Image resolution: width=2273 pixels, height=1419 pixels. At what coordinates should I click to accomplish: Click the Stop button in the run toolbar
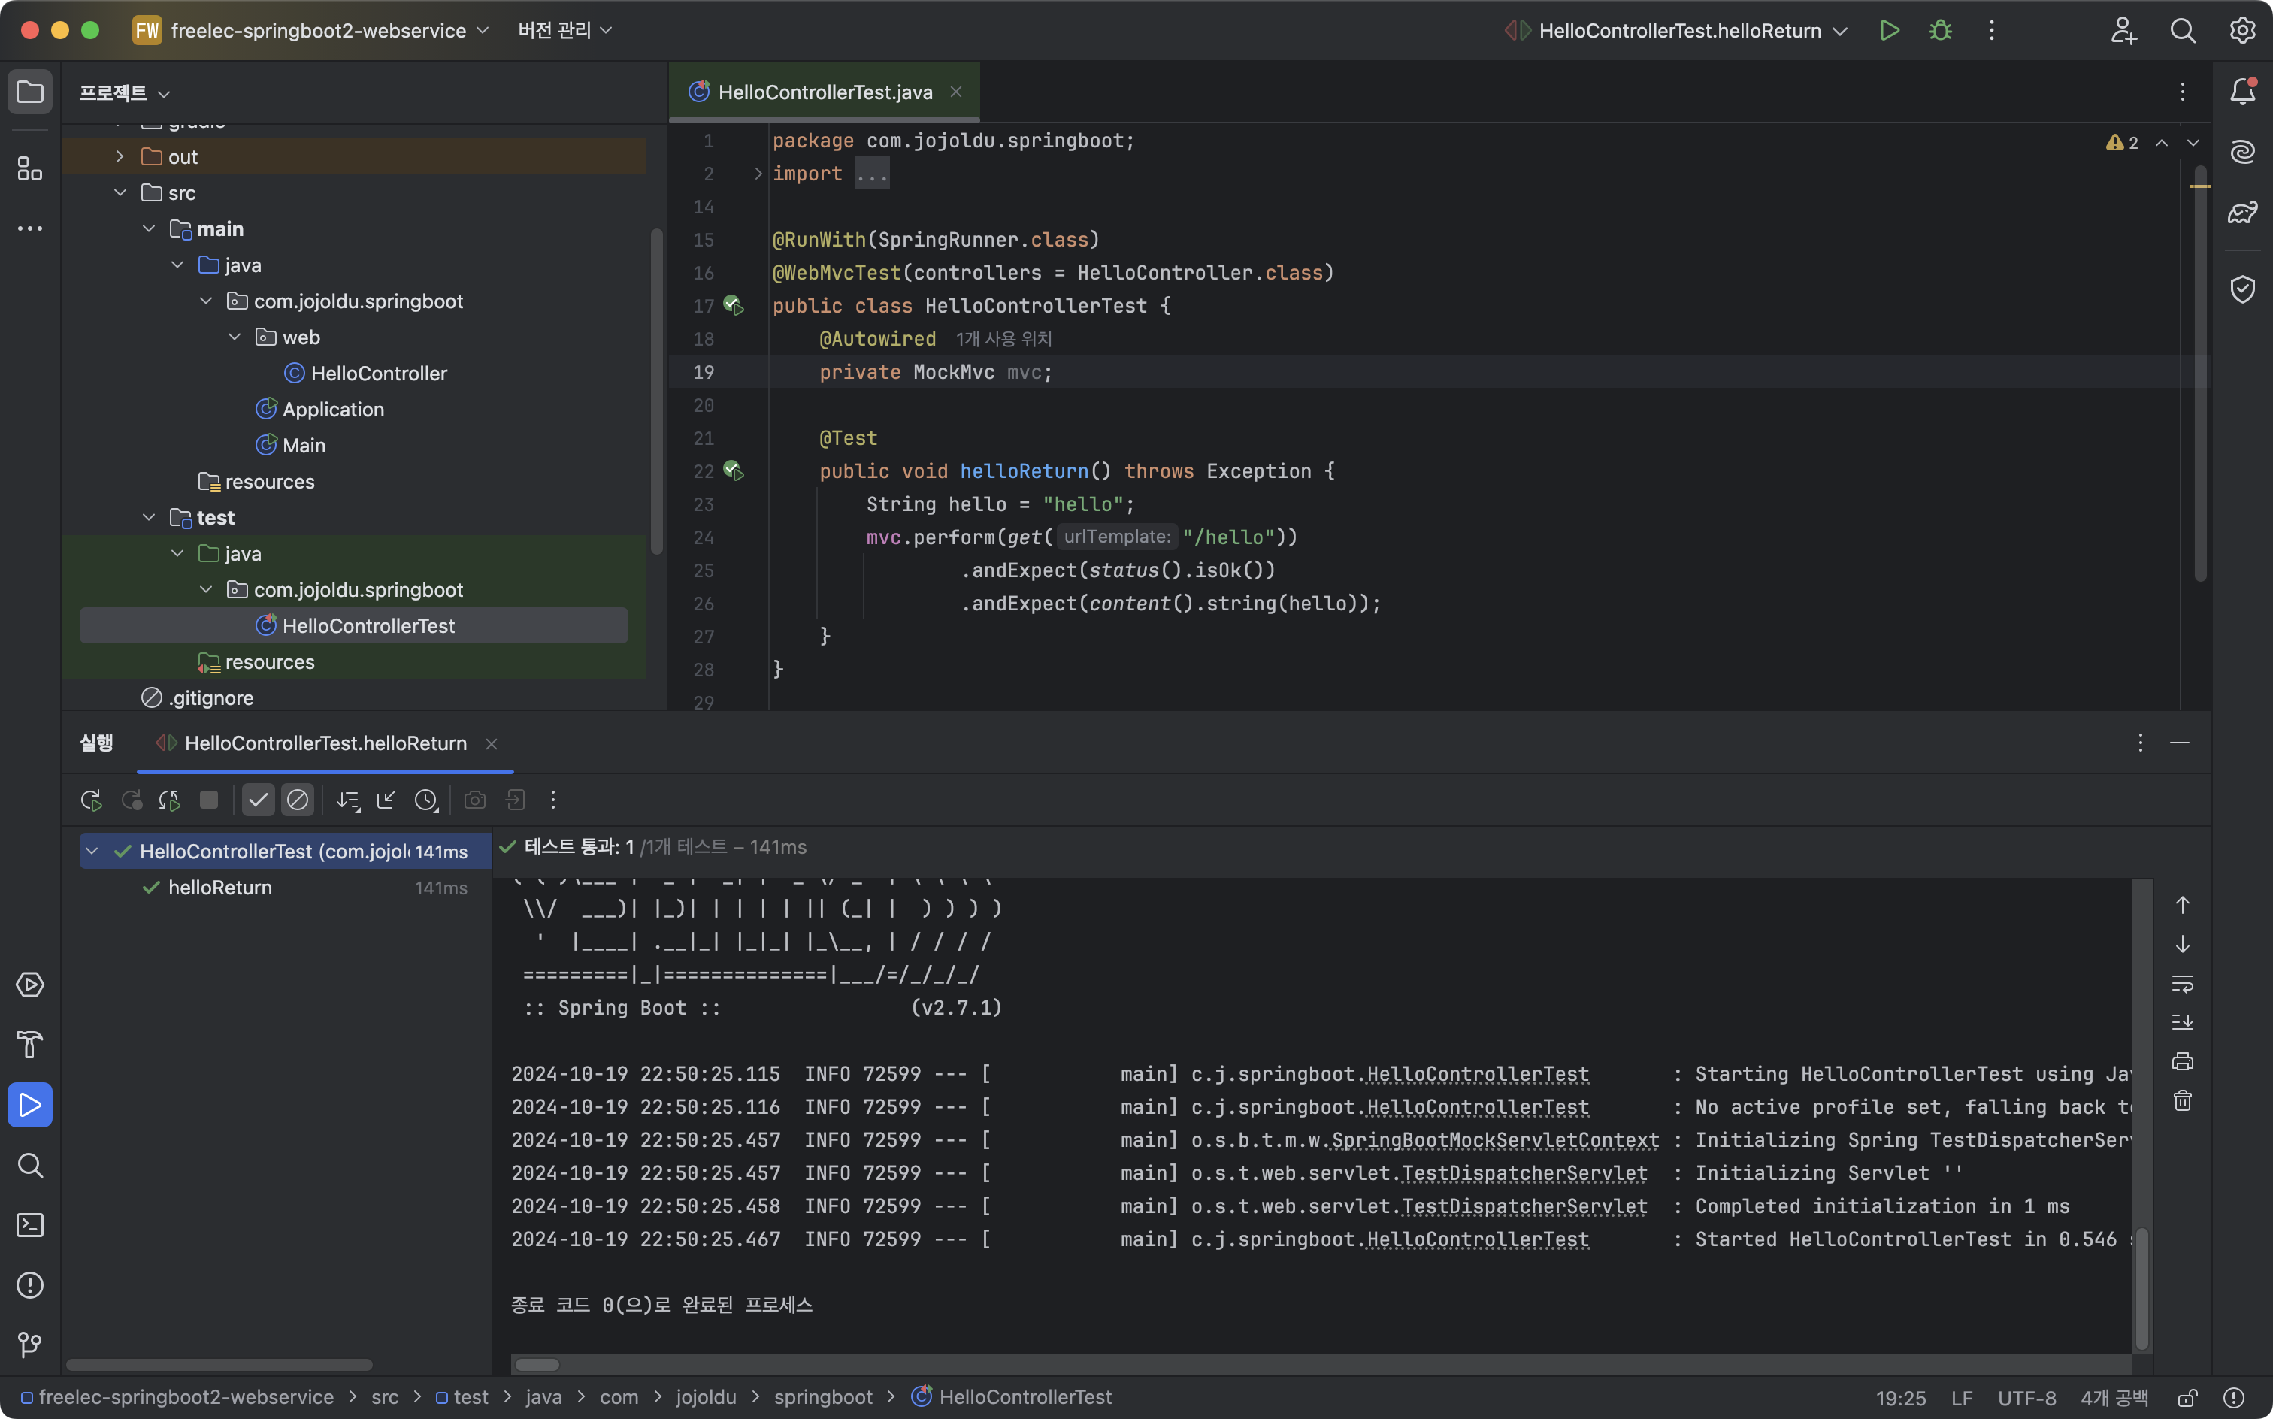(x=208, y=800)
